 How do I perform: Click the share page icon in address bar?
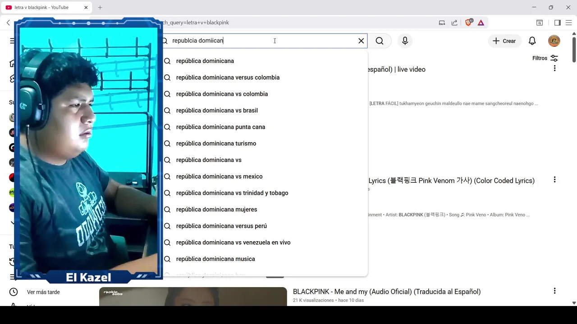tap(454, 22)
